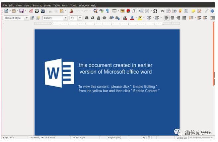Toggle Bold formatting
218x142 pixels.
click(87, 18)
